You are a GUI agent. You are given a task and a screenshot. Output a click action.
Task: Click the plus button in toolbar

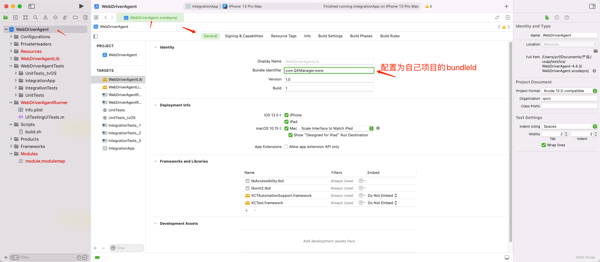[x=506, y=6]
